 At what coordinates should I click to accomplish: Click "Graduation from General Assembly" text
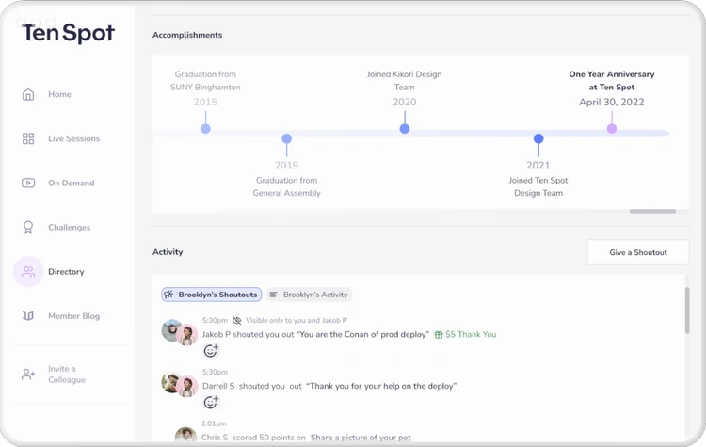[x=287, y=186]
